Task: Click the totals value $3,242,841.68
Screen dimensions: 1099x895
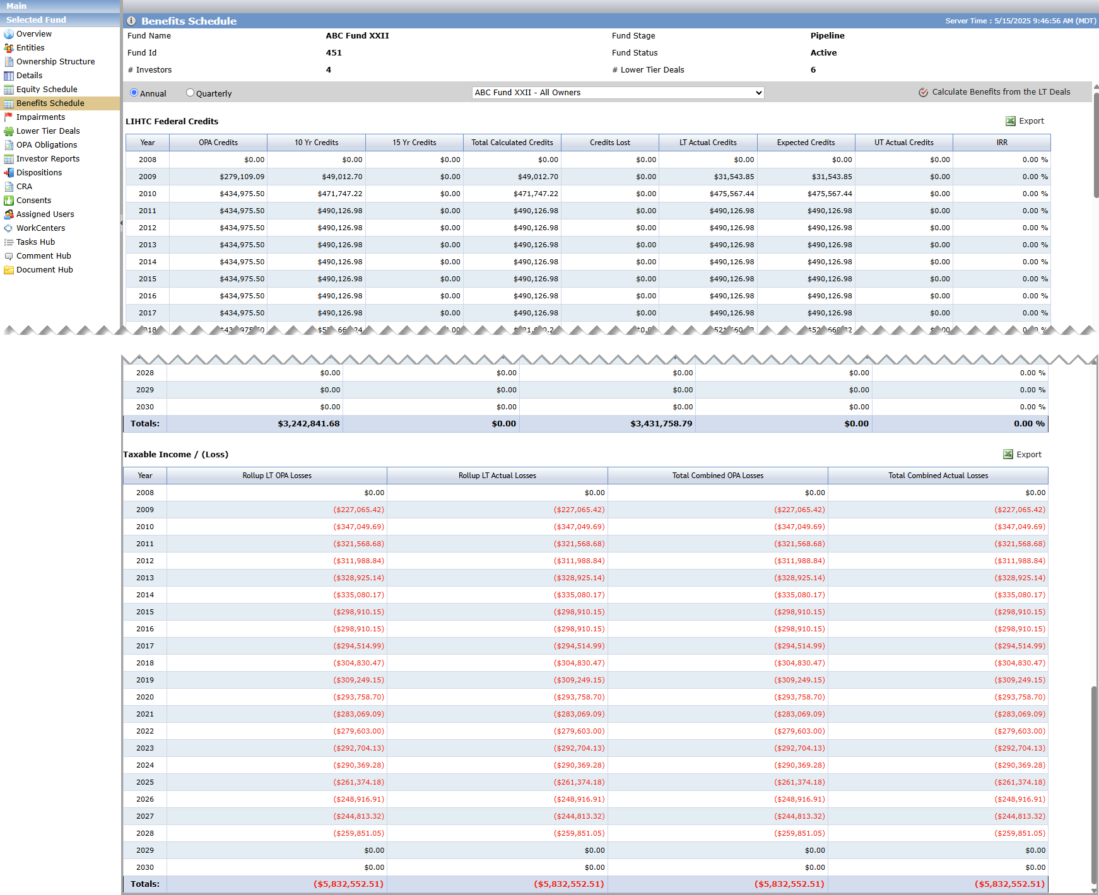Action: point(309,424)
